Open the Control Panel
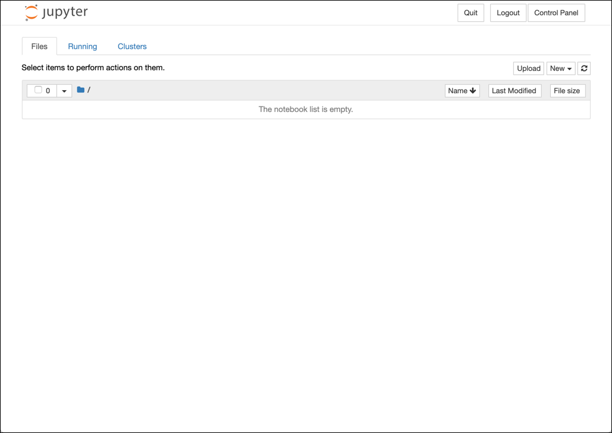 (556, 13)
